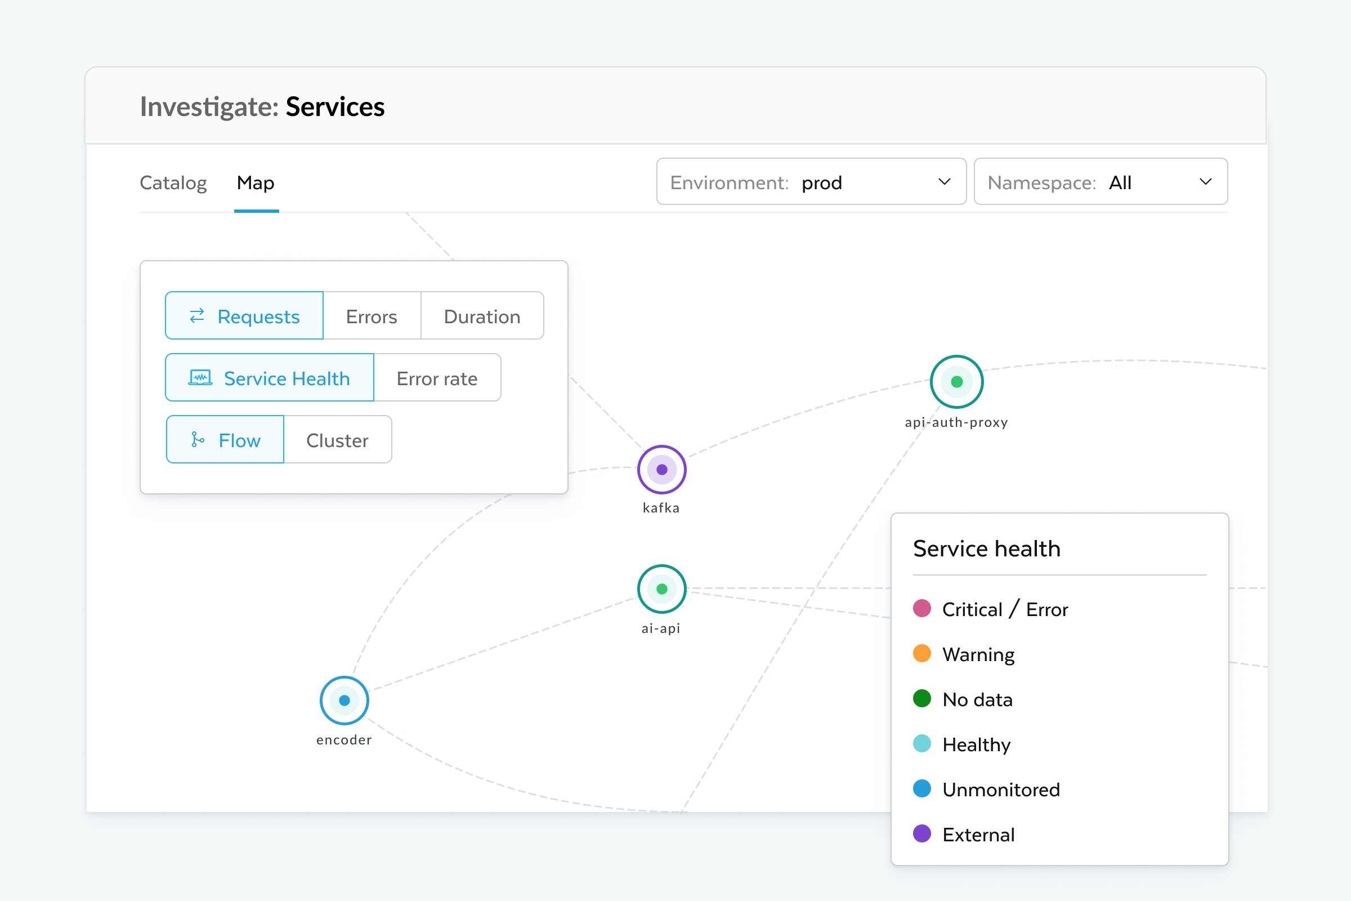The image size is (1351, 901).
Task: Select the Flow layout option
Action: 225,440
